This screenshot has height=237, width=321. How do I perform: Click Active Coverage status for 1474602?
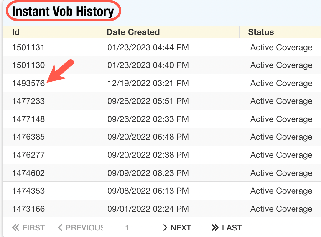281,173
